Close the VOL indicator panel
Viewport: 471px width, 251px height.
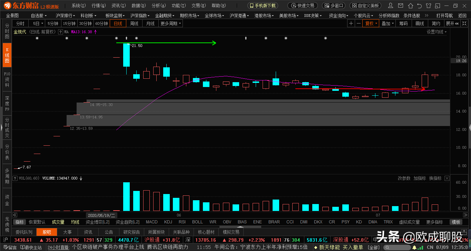[447, 178]
